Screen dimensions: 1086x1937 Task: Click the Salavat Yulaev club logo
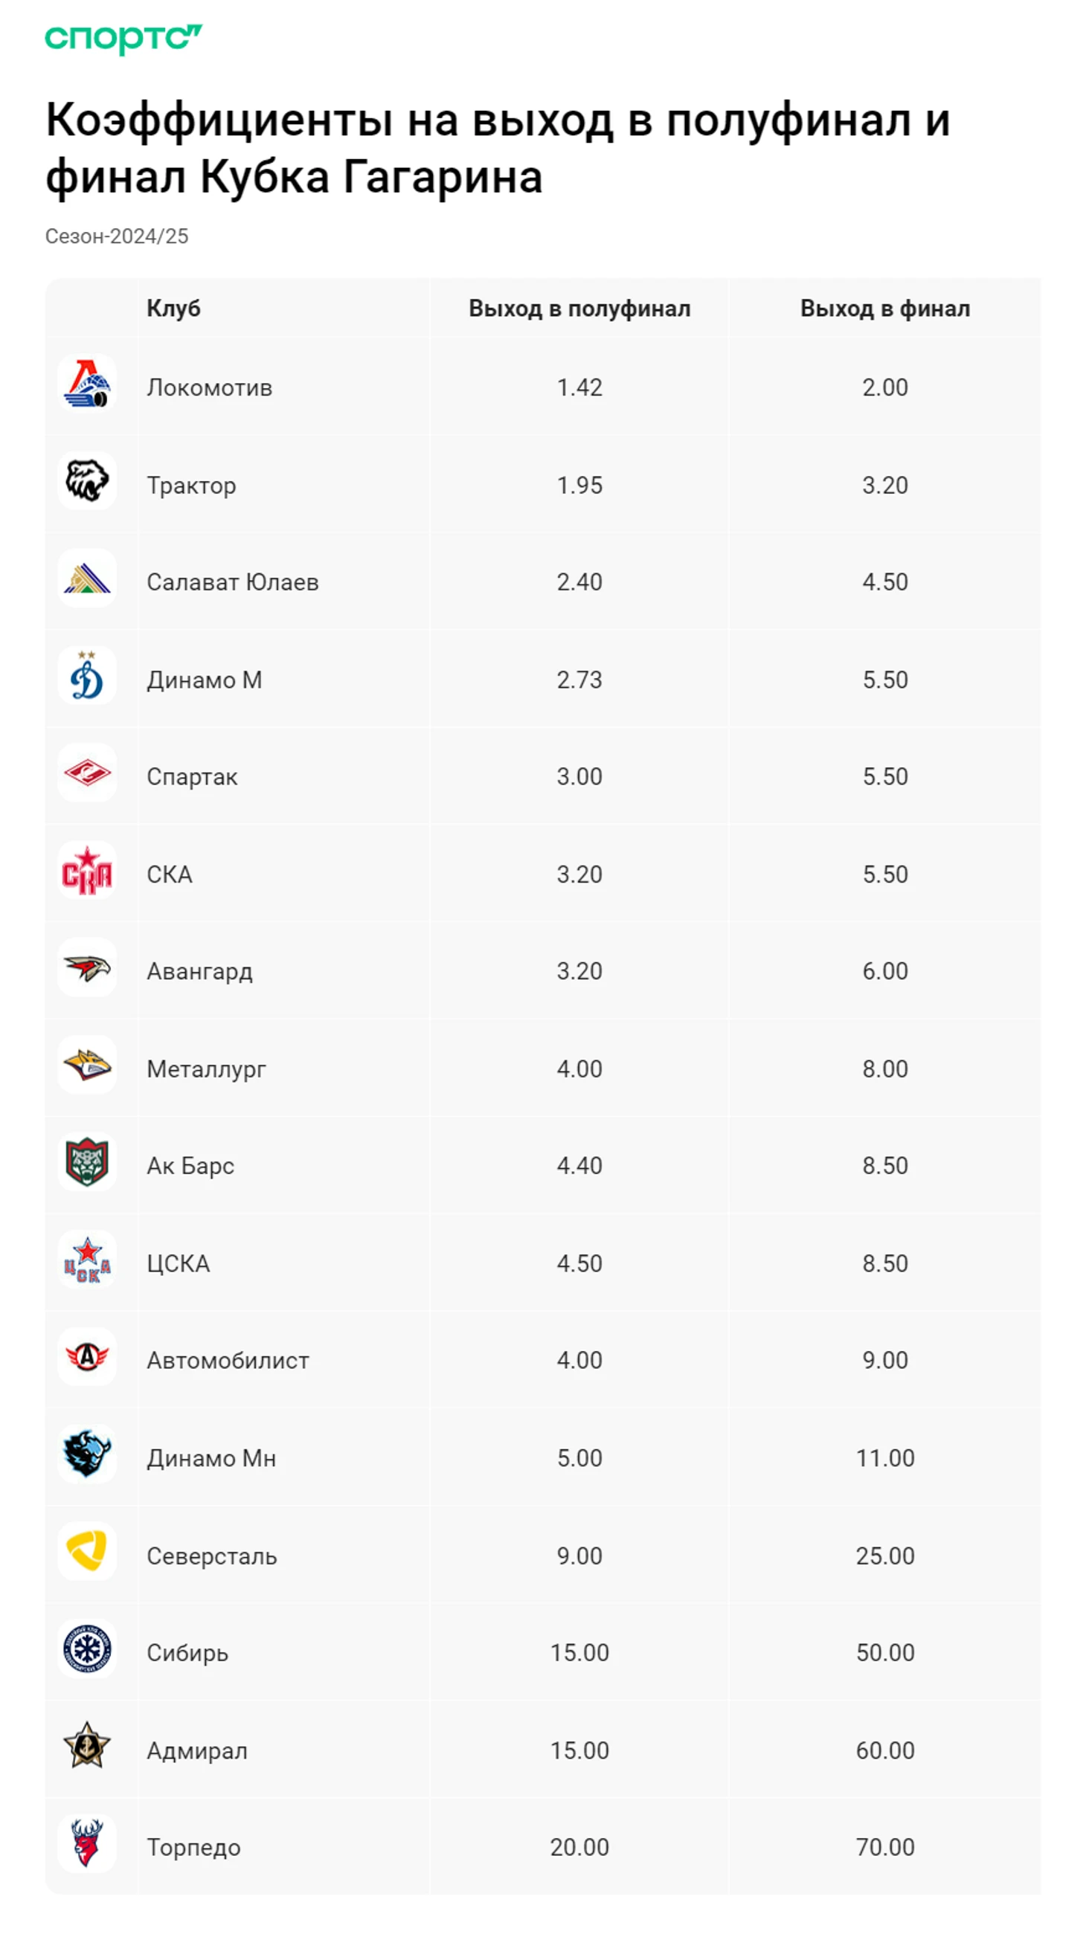pyautogui.click(x=87, y=578)
